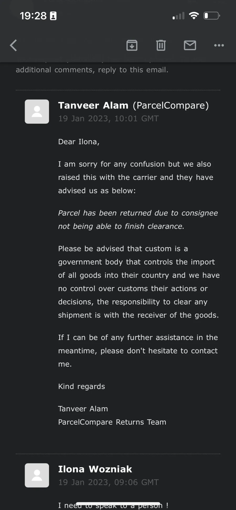Mark as unread with the envelope icon

(190, 45)
